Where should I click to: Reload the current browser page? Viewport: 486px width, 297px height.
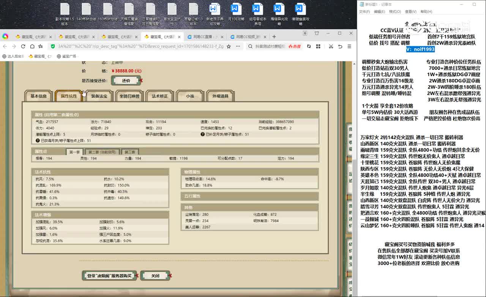coord(23,46)
